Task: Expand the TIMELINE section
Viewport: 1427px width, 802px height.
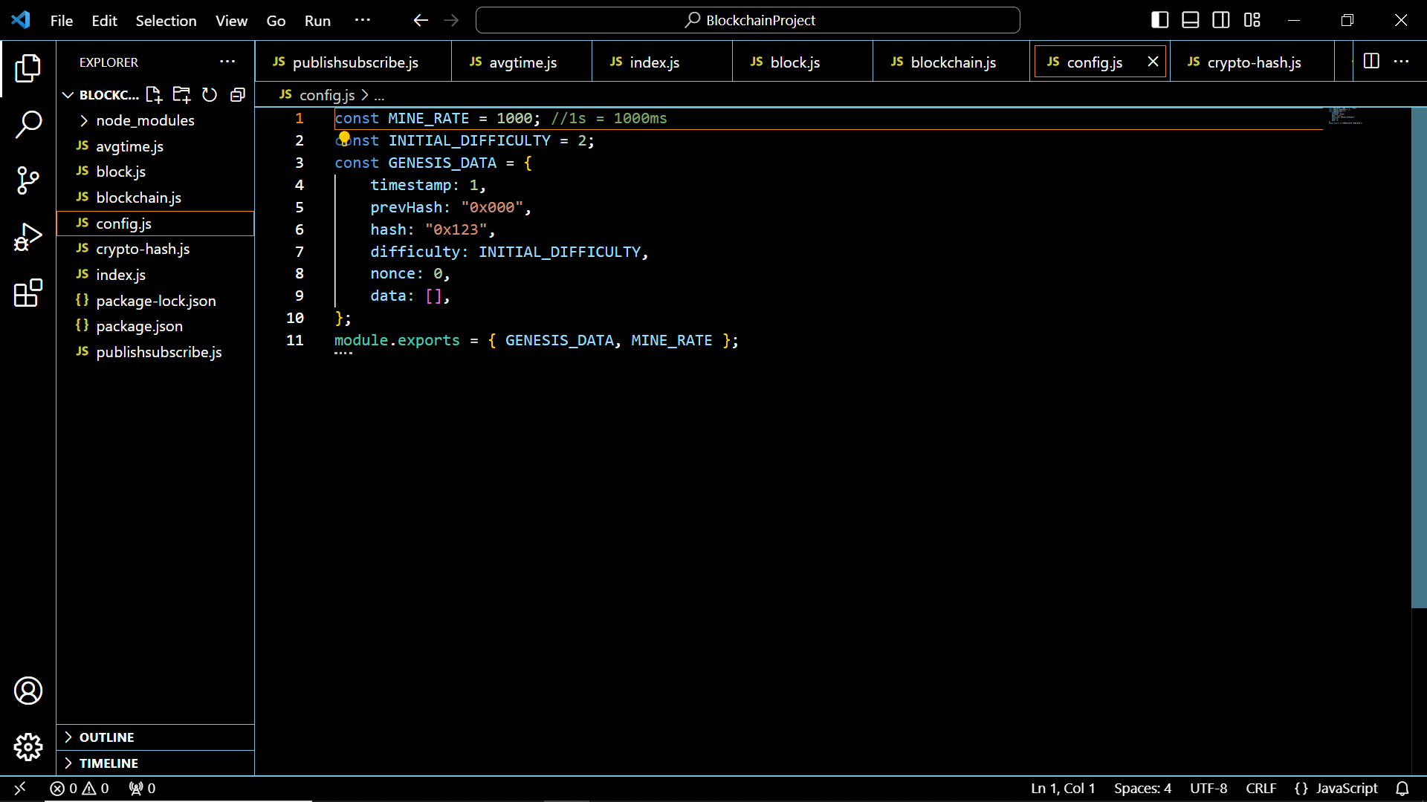Action: coord(109,763)
